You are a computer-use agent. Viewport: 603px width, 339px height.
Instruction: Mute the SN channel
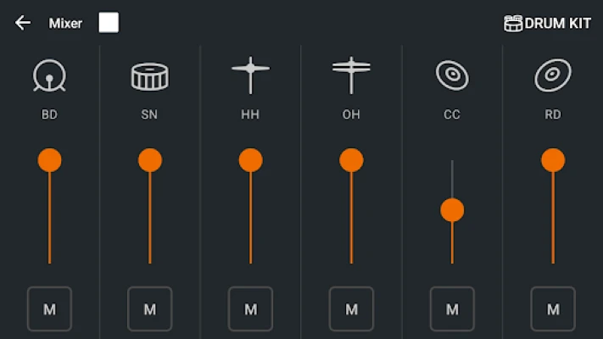click(149, 309)
